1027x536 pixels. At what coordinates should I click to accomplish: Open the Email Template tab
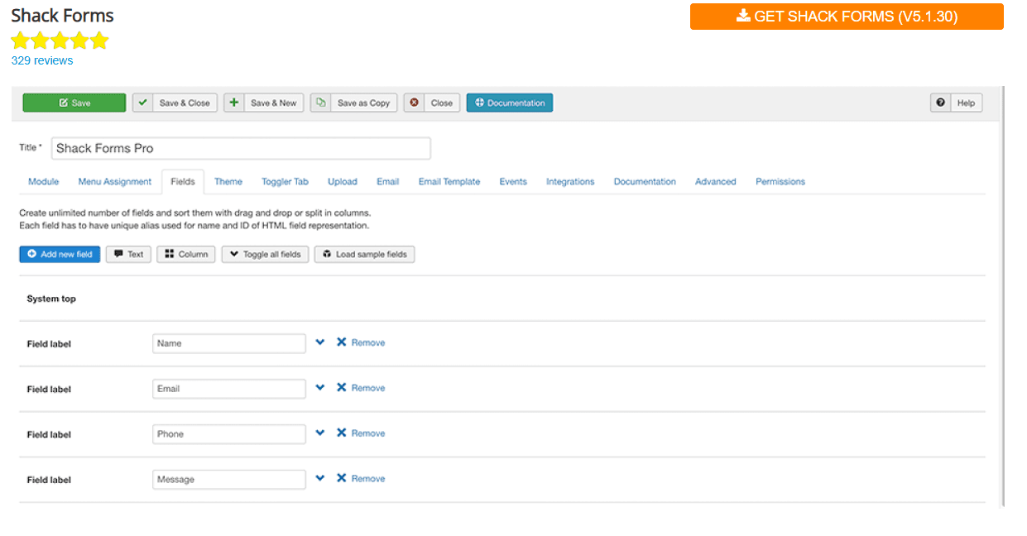coord(449,181)
